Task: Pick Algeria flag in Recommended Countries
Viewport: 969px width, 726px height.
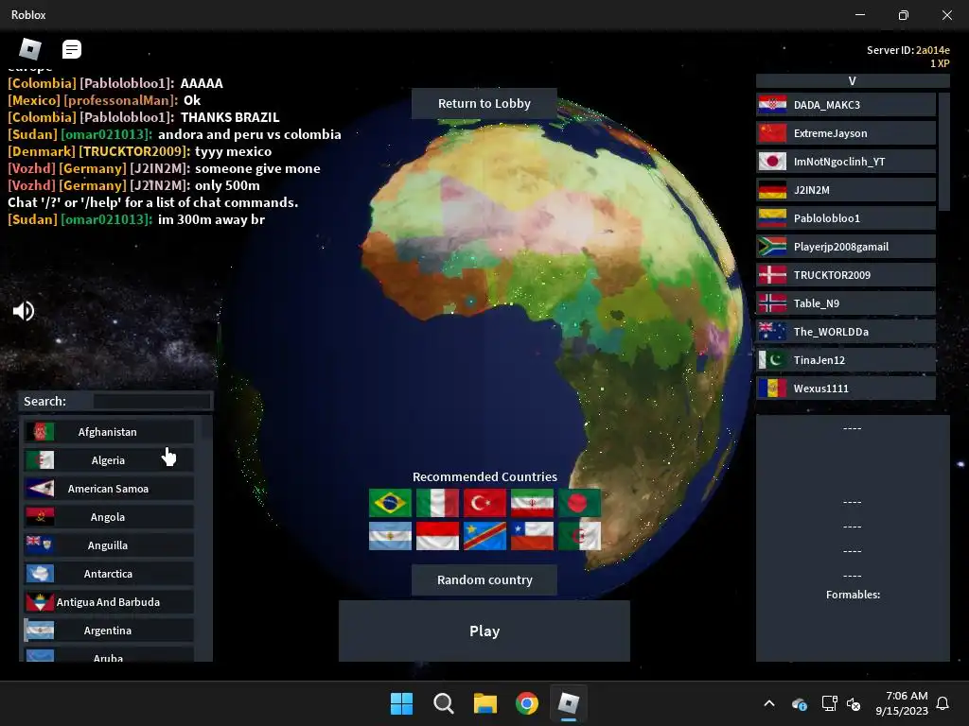Action: [580, 535]
